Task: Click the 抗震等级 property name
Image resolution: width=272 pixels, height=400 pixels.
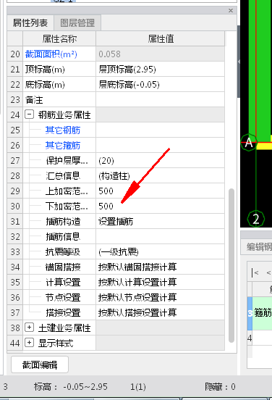Action: (63, 252)
